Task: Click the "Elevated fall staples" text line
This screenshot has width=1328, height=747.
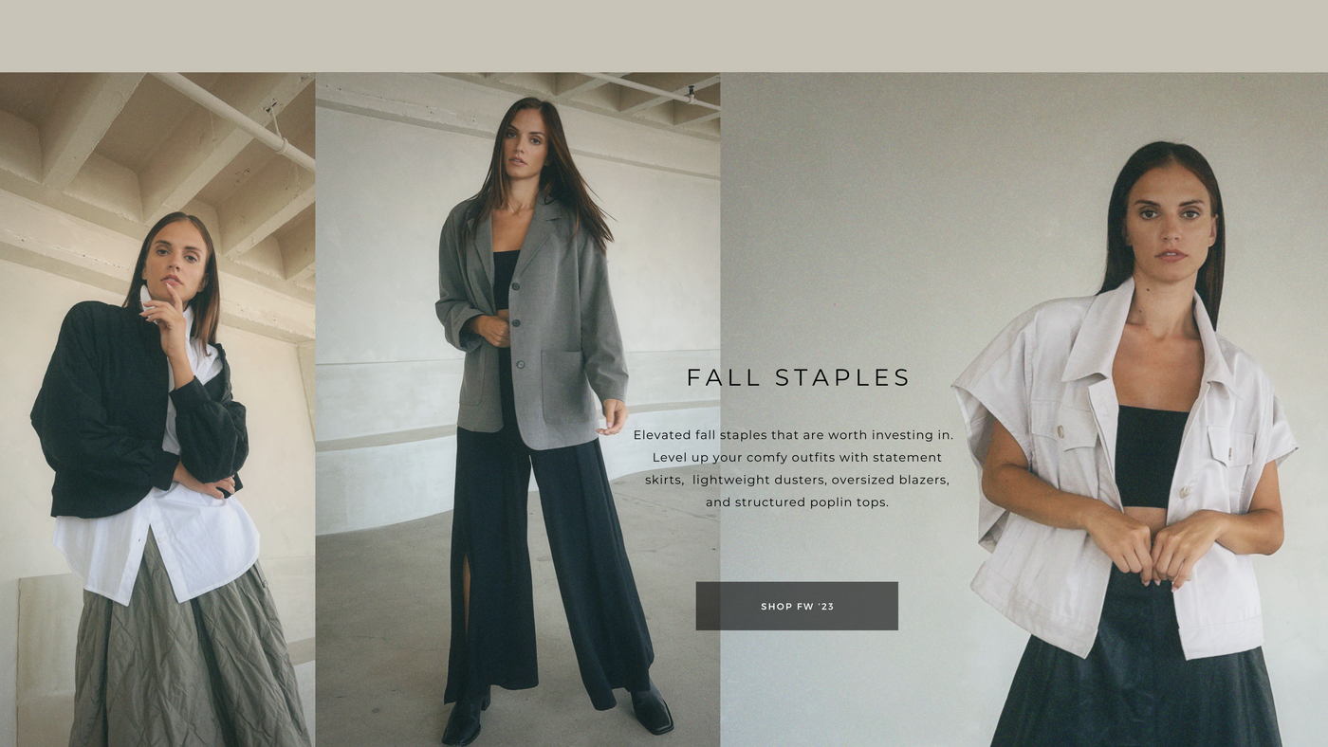Action: [793, 435]
